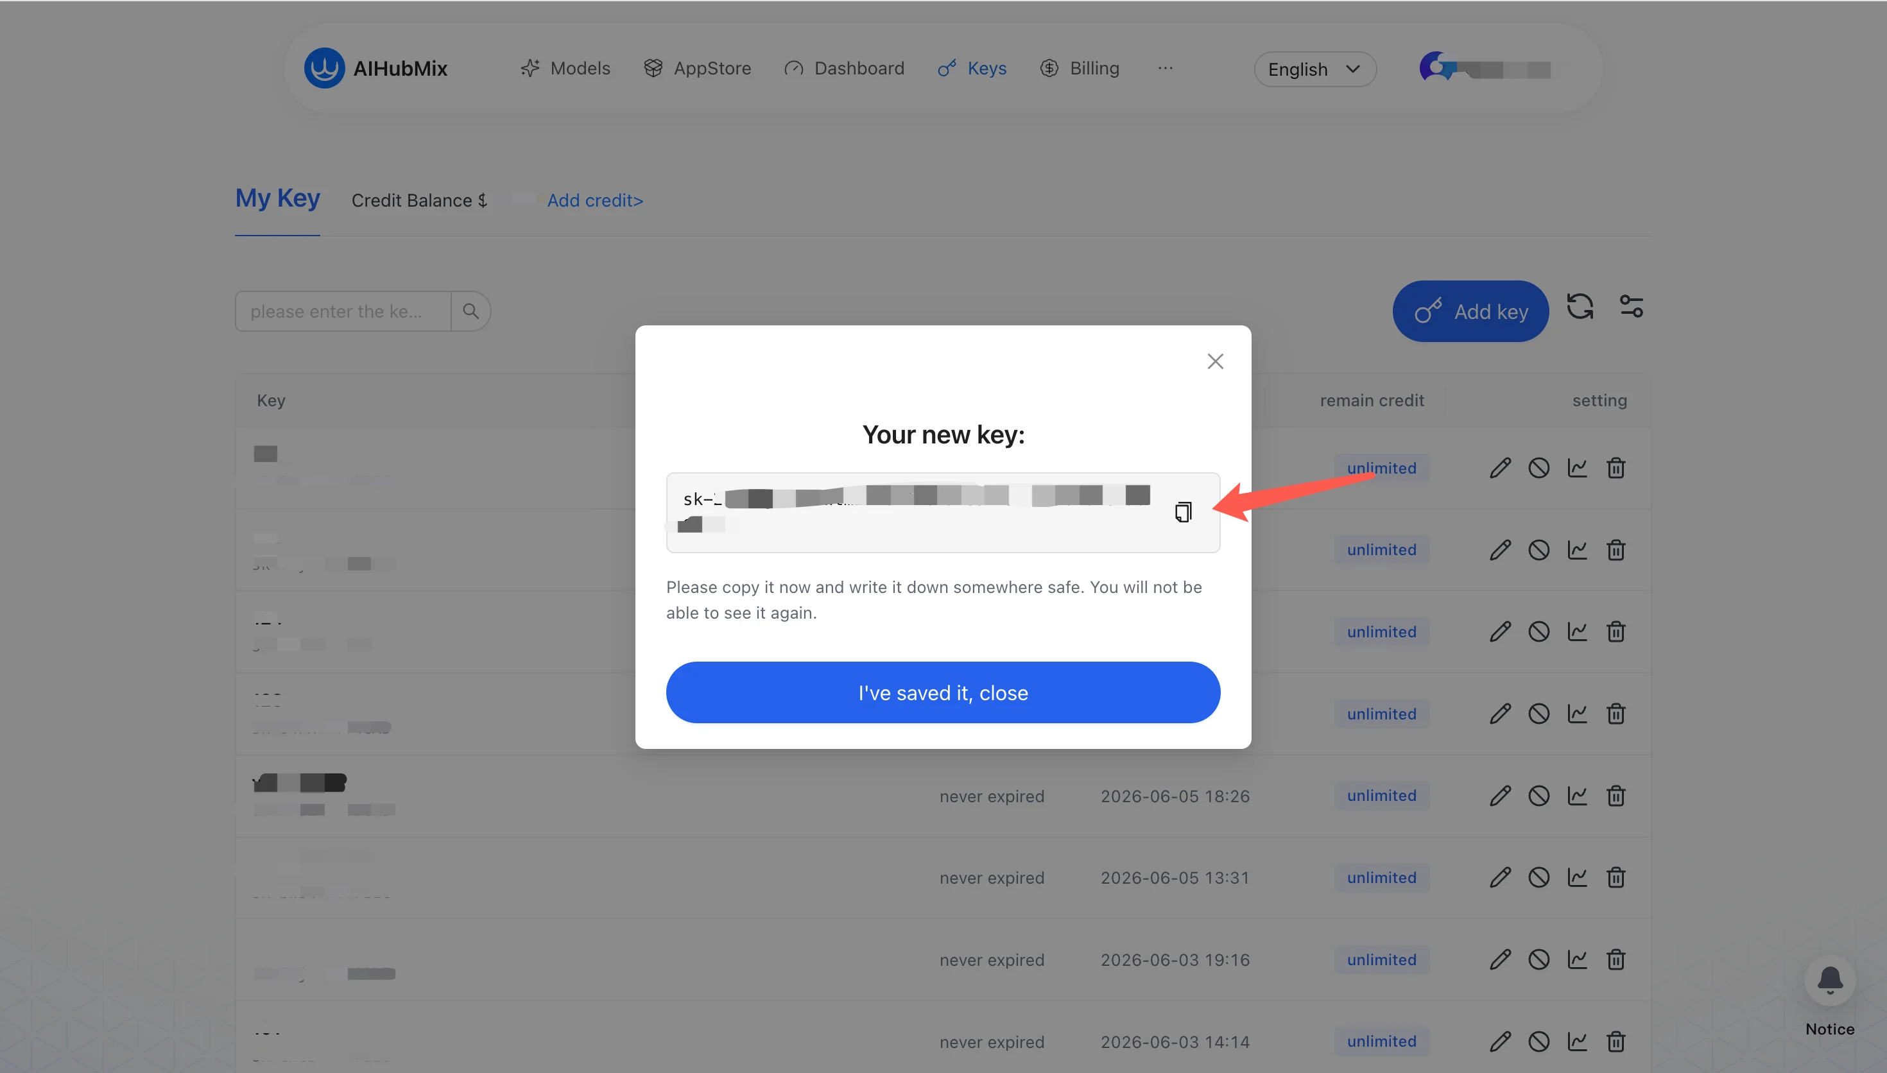Edit the key in the first row
This screenshot has width=1887, height=1073.
[x=1499, y=468]
